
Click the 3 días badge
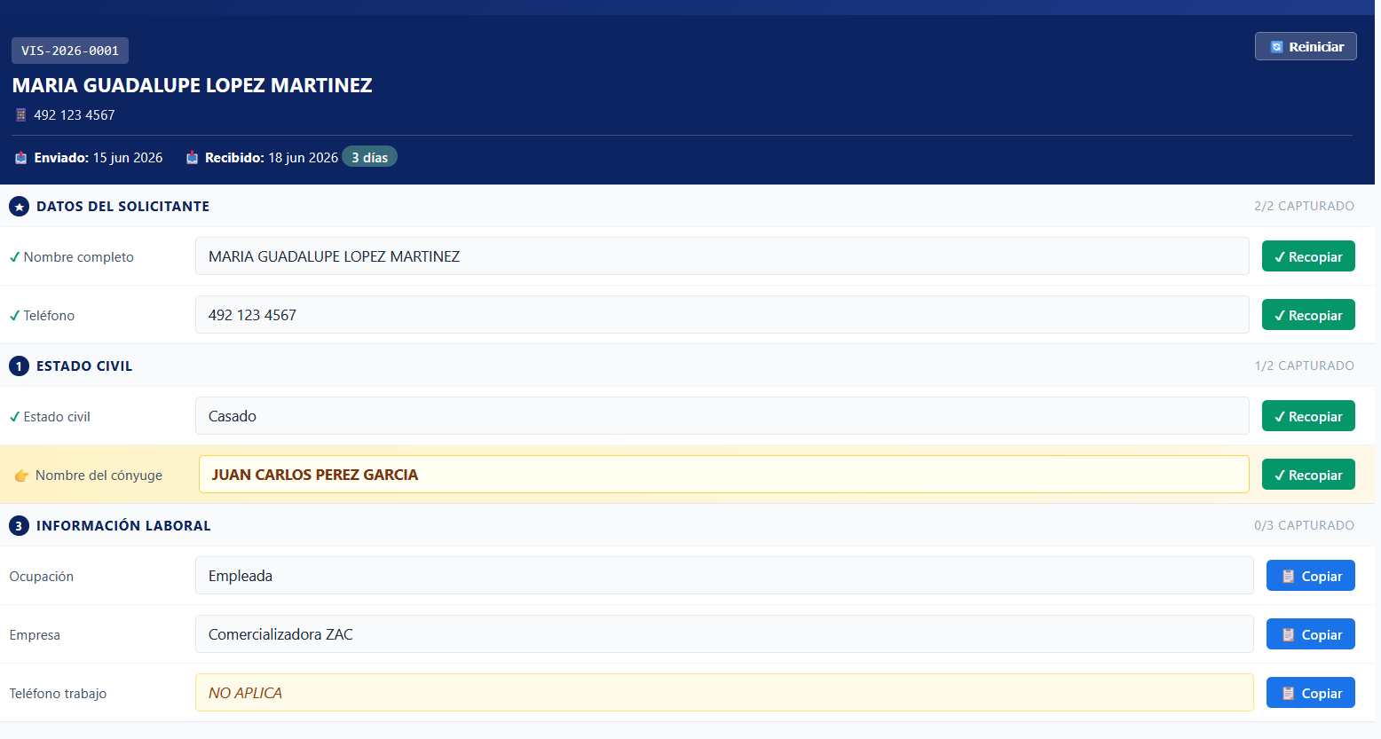[369, 157]
